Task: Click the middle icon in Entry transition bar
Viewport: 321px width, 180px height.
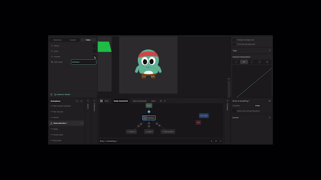Action: 216,141
